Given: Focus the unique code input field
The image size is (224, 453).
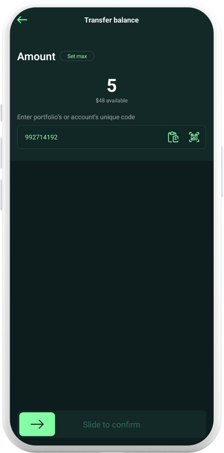Looking at the screenshot, I should [x=111, y=137].
